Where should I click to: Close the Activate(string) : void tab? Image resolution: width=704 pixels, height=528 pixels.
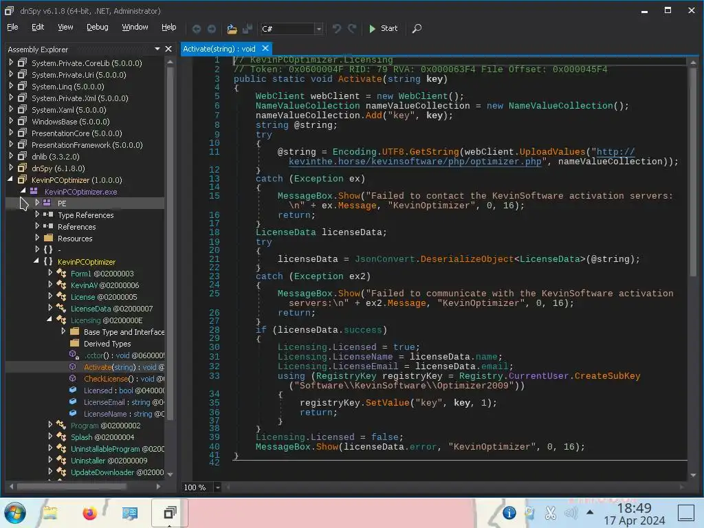coord(265,48)
